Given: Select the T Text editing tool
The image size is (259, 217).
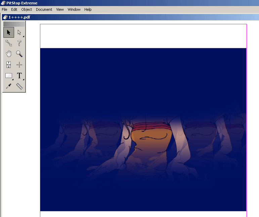Looking at the screenshot, I should coord(19,75).
